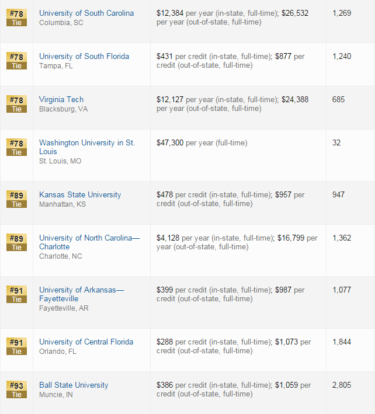
Task: Visit University of Arkansas—Fayetteville page
Action: pos(81,294)
